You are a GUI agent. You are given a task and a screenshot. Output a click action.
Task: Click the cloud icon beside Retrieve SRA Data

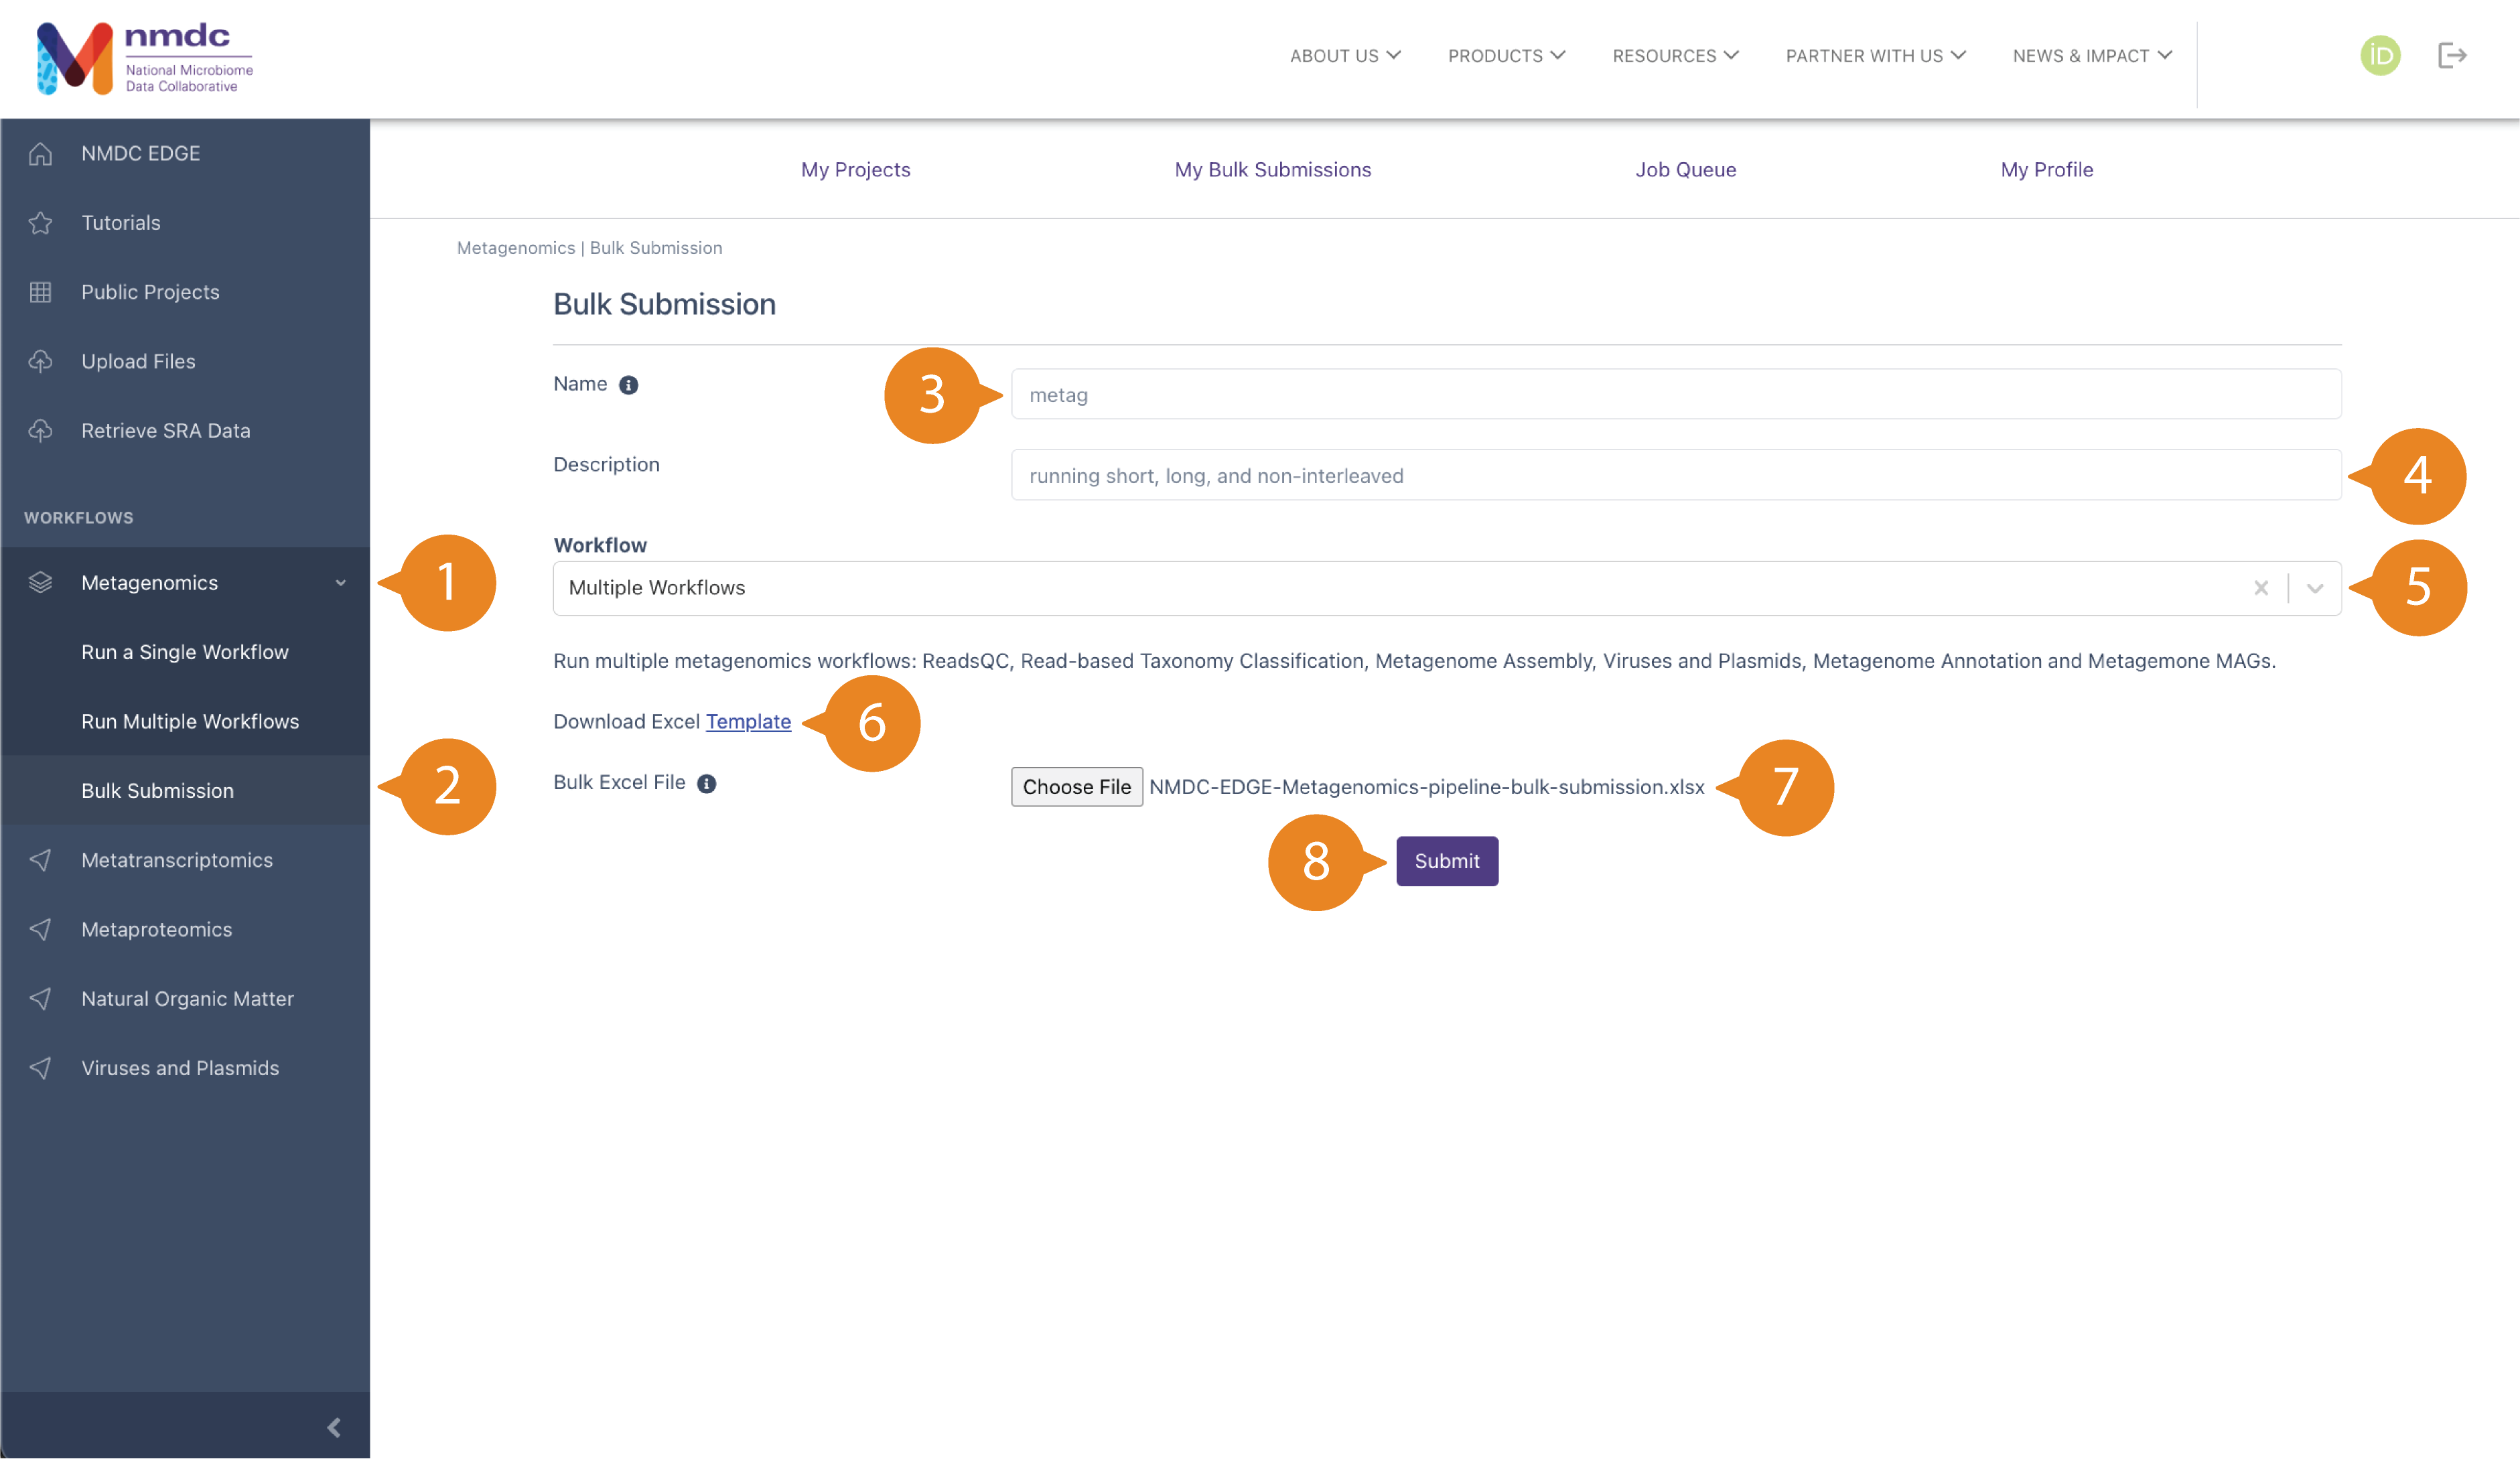coord(40,430)
